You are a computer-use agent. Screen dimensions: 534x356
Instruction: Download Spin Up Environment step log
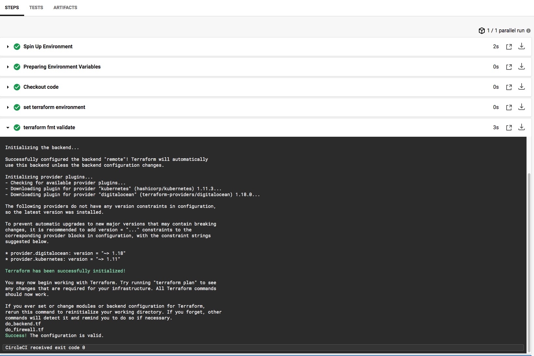point(522,46)
